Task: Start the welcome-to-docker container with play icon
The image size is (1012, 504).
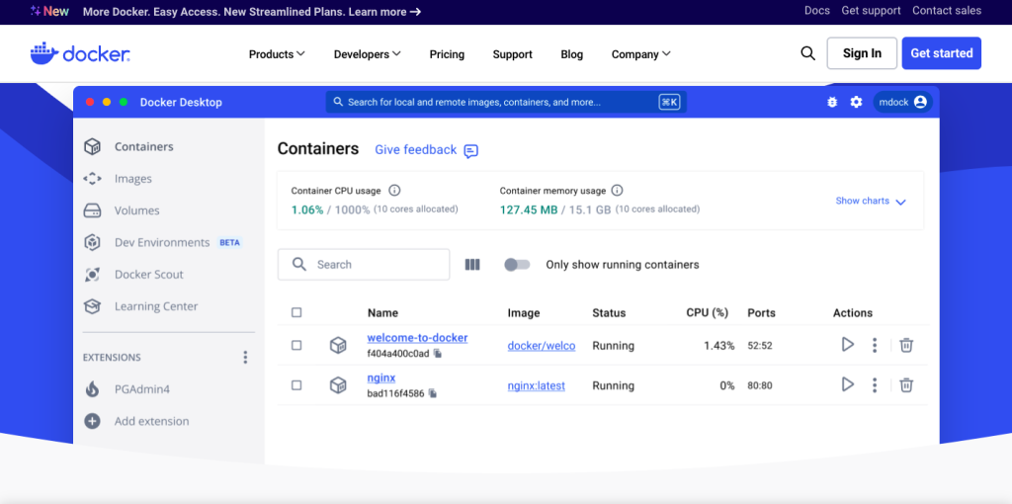Action: click(x=847, y=345)
